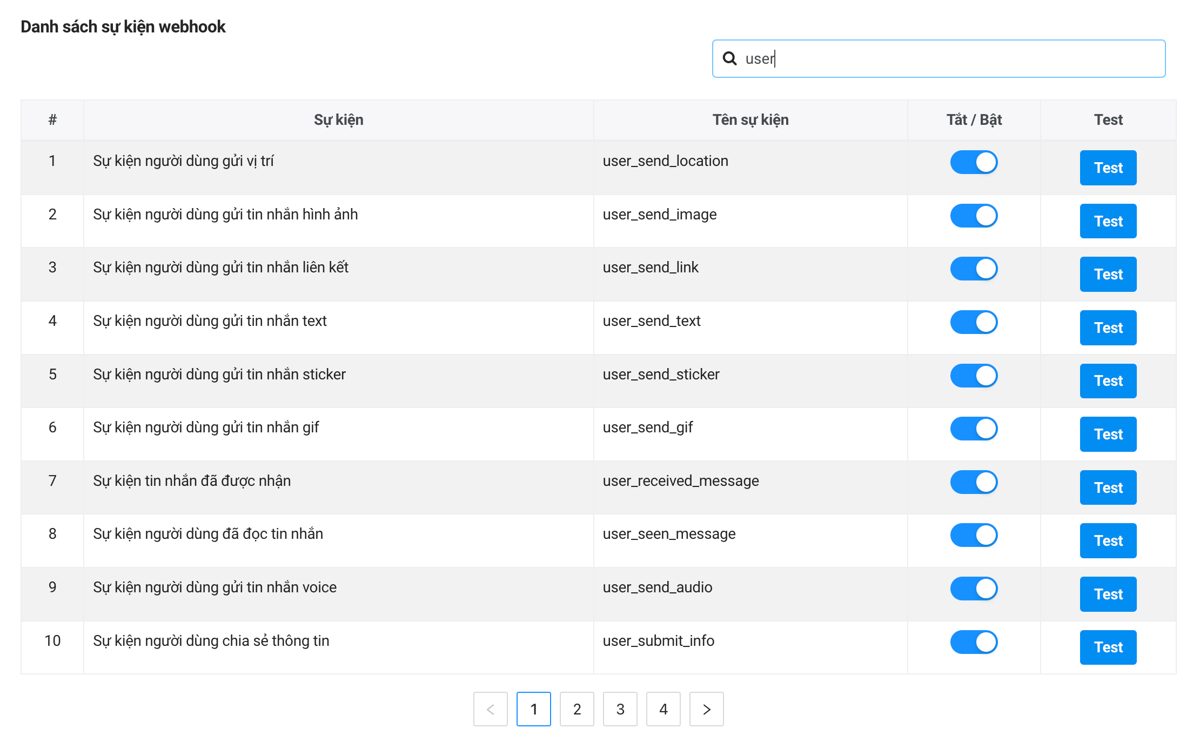Toggle the user_send_sticker switch
The width and height of the screenshot is (1193, 735).
974,376
